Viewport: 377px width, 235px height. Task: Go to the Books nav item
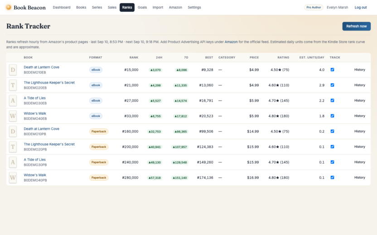81,7
